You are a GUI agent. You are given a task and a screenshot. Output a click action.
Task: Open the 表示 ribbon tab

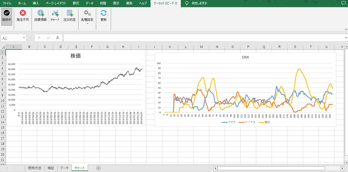(116, 3)
